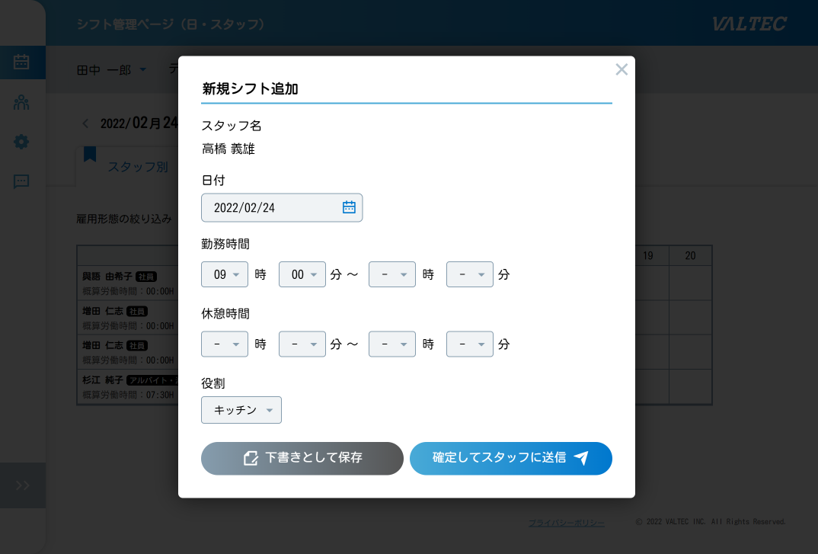The image size is (818, 554).
Task: Open break start hour dropdown
Action: click(225, 344)
